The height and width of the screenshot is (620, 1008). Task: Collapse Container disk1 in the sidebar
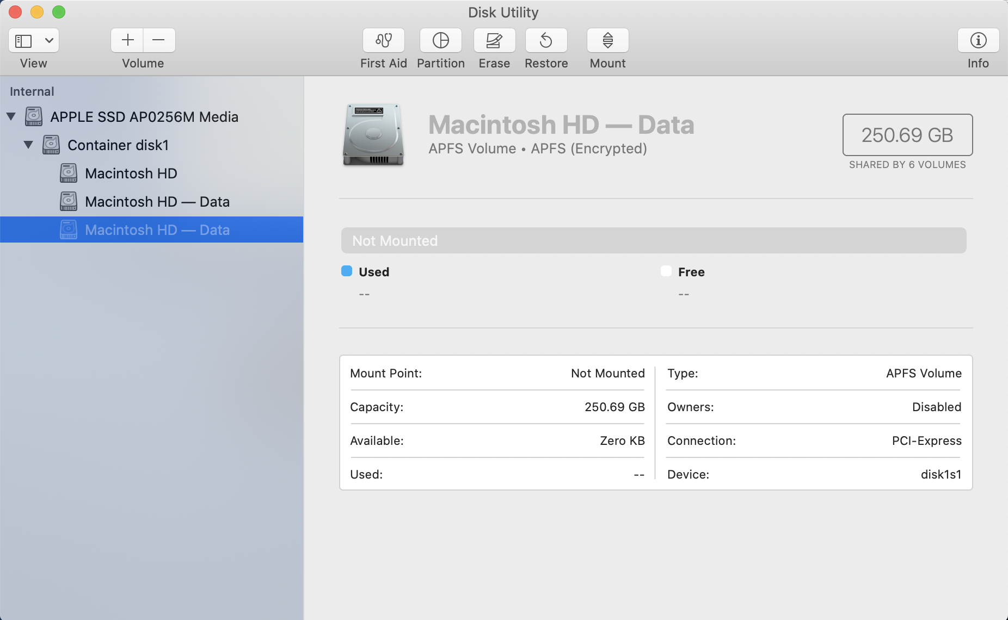(29, 145)
